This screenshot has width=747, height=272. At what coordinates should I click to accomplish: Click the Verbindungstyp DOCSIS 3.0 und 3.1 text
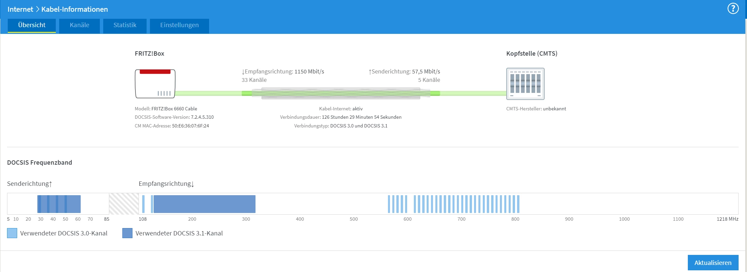(341, 126)
